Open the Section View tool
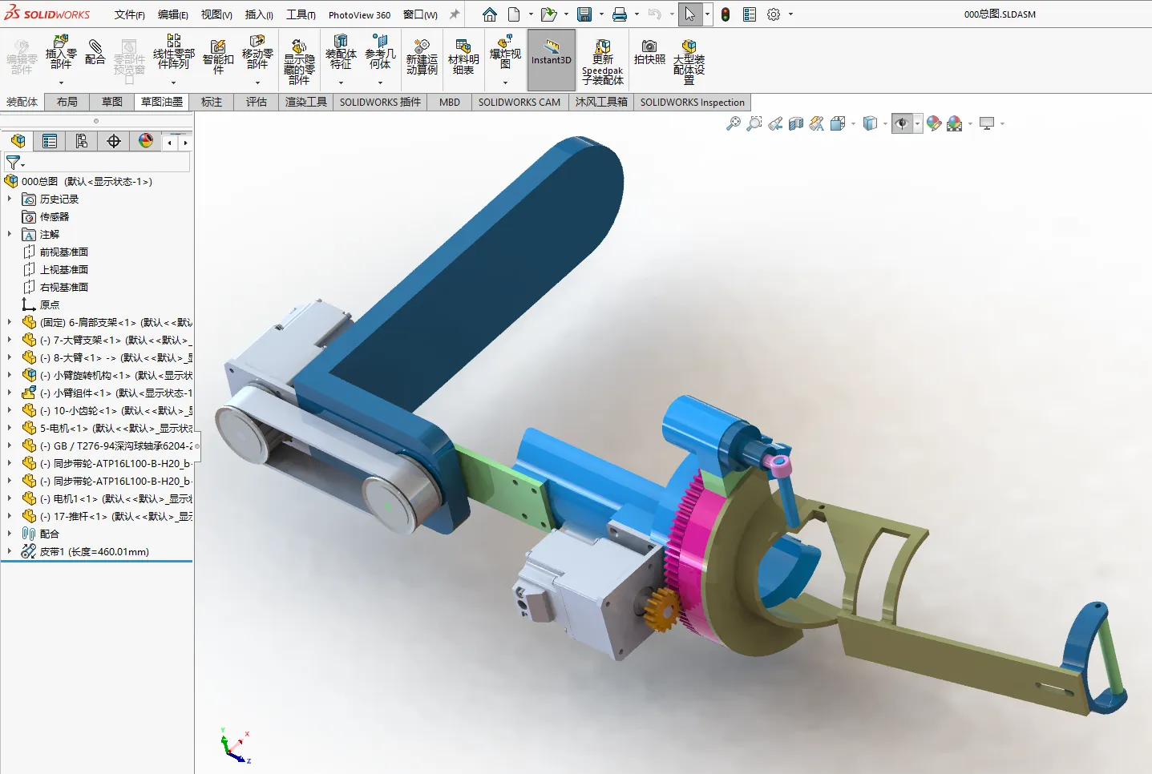Image resolution: width=1152 pixels, height=774 pixels. click(x=796, y=123)
